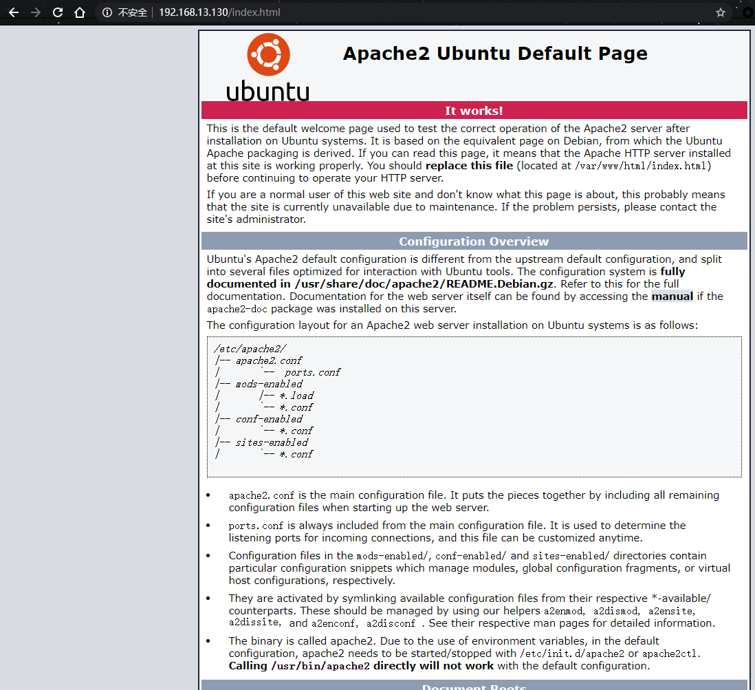This screenshot has width=755, height=690.
Task: Click '/etc/apache2/' in the config tree
Action: [x=250, y=349]
